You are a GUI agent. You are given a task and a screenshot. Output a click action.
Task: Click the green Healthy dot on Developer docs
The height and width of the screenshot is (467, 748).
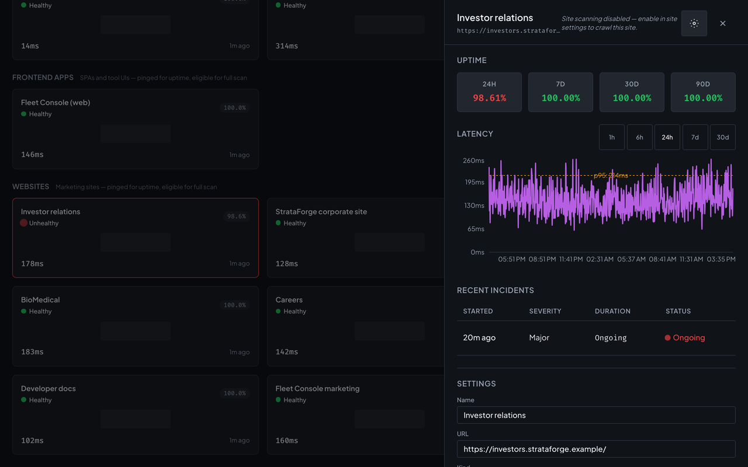tap(24, 400)
